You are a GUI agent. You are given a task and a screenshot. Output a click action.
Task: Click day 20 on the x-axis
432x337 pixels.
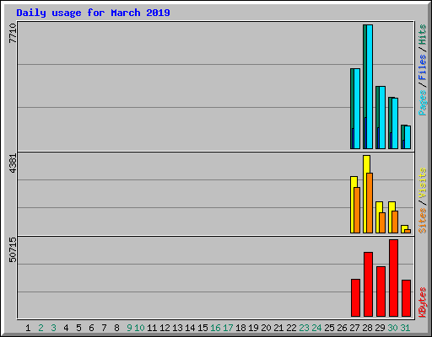266,328
